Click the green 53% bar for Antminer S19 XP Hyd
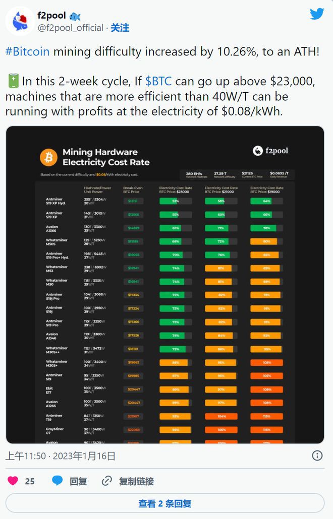Viewport: 333px width, 519px height. coord(175,201)
